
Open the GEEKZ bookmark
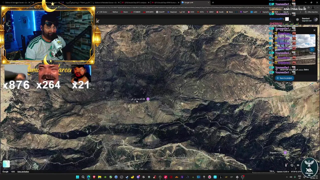[x=210, y=12]
